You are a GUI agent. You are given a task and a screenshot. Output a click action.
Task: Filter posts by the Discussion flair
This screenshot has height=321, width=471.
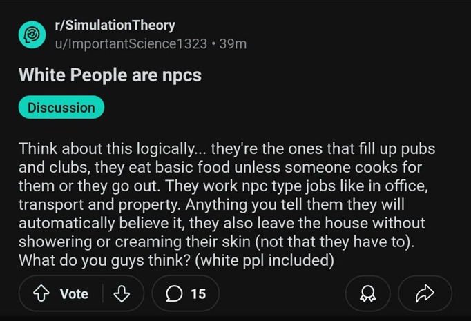61,107
